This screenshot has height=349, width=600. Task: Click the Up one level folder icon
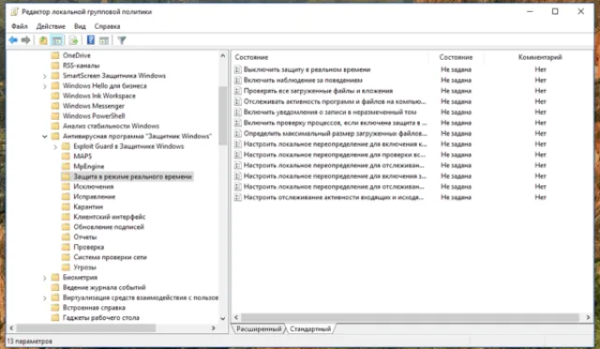(x=43, y=40)
